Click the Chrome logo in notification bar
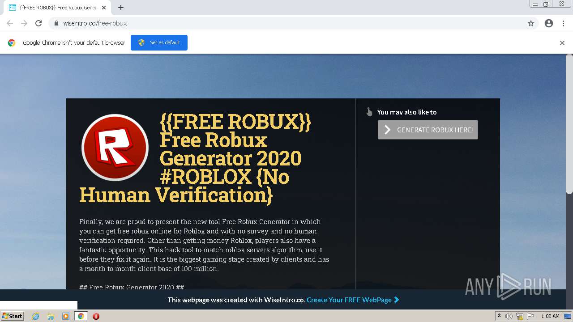Image resolution: width=573 pixels, height=322 pixels. pos(12,43)
